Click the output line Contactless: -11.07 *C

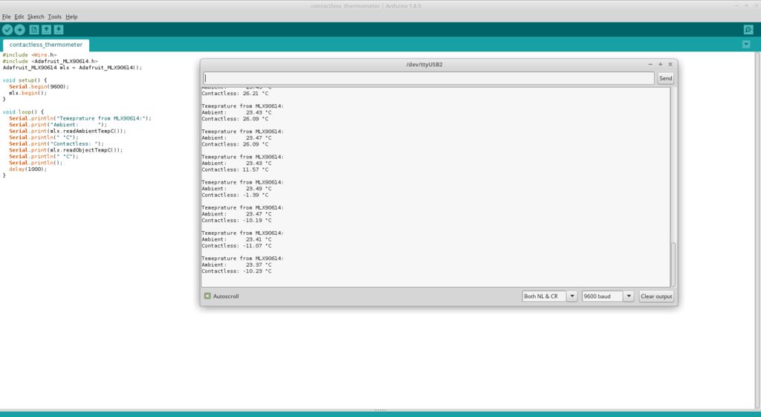point(236,245)
